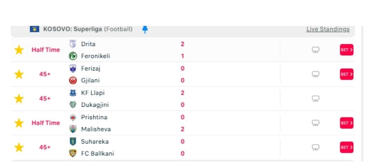The image size is (373, 162).
Task: Click BET button for Suhareka vs FC Ballkani
Action: [x=347, y=147]
